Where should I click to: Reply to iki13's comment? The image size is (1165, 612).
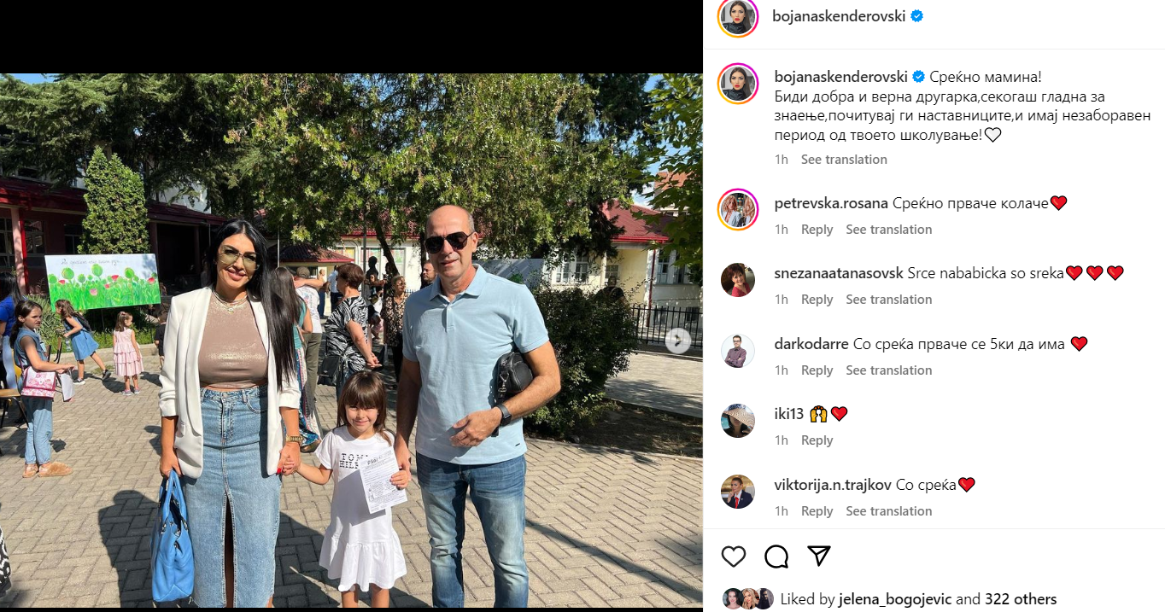click(817, 440)
